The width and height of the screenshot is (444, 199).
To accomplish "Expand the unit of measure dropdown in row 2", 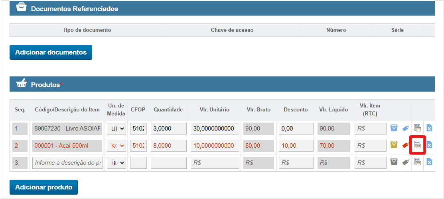I will [x=116, y=146].
